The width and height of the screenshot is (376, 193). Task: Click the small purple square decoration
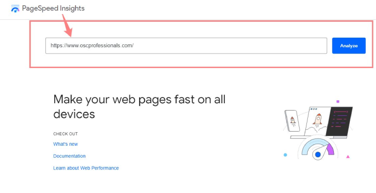(338, 101)
